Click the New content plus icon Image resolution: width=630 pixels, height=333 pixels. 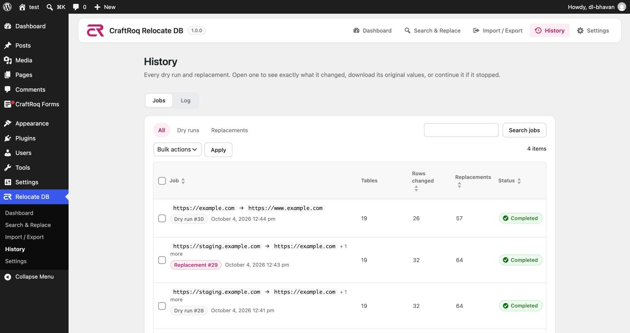[97, 7]
